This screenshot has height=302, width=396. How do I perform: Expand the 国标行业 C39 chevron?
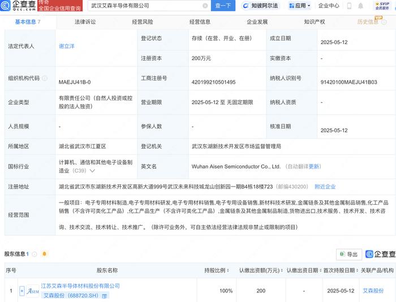[92, 171]
